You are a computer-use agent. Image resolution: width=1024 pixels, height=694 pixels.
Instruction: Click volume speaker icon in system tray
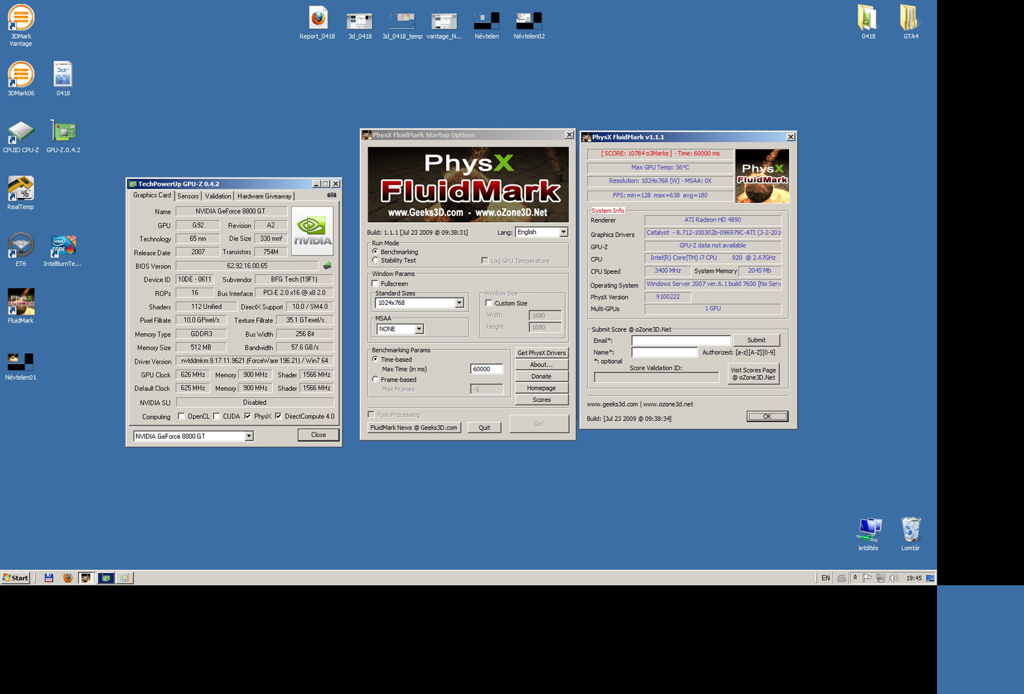pyautogui.click(x=894, y=578)
